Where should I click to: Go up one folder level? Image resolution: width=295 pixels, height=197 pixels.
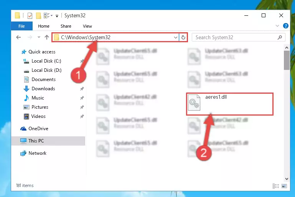pos(47,37)
